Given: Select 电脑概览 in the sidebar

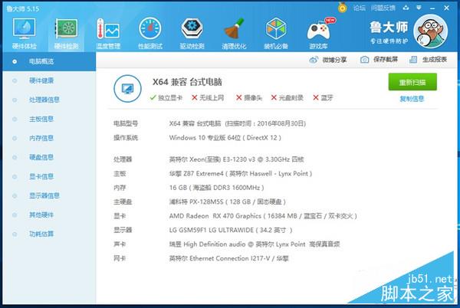Looking at the screenshot, I should point(49,61).
